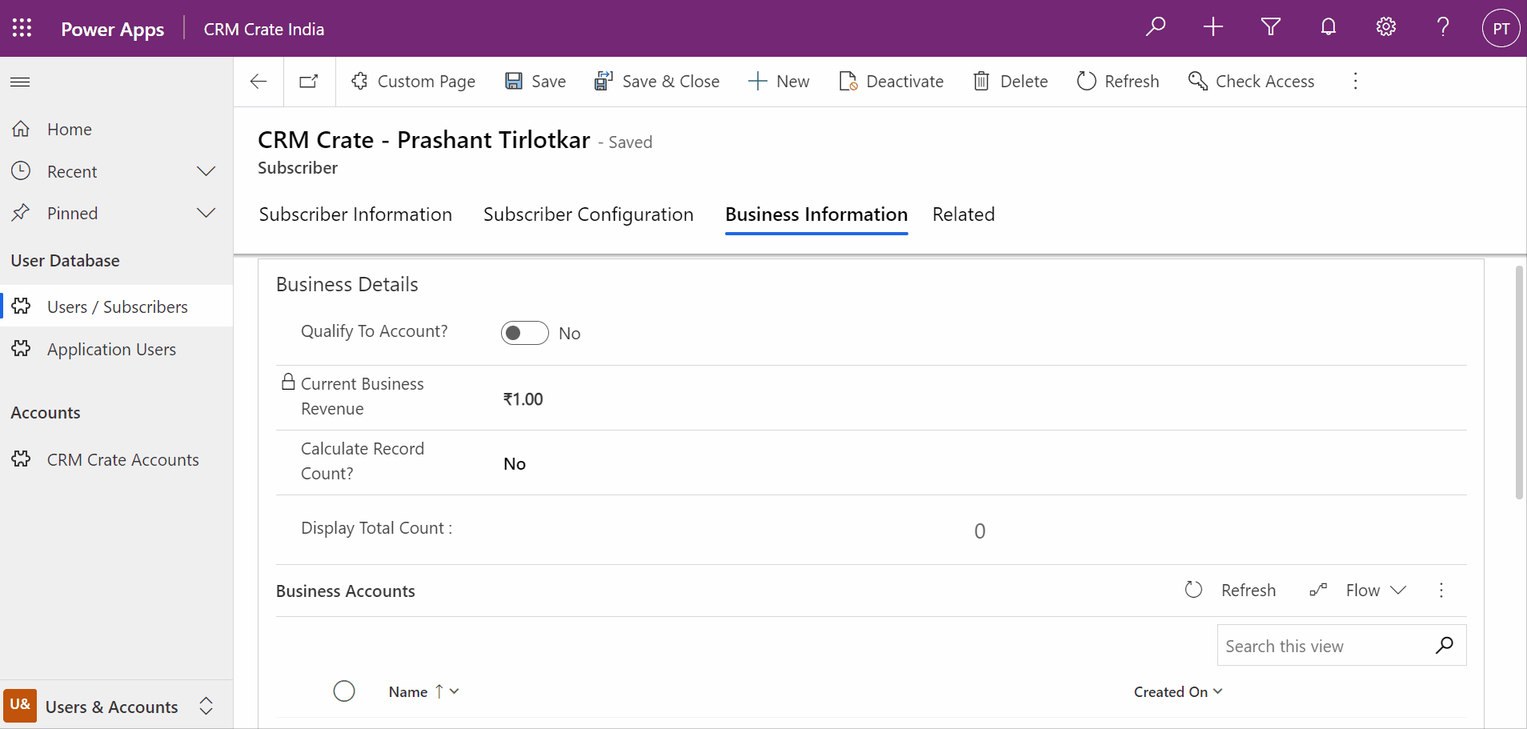Expand the Recent section in sidebar

[x=206, y=170]
